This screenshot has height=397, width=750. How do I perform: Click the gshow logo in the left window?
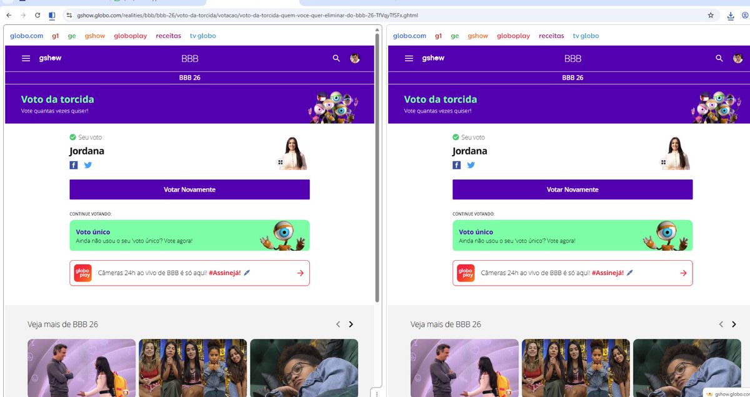(x=50, y=58)
